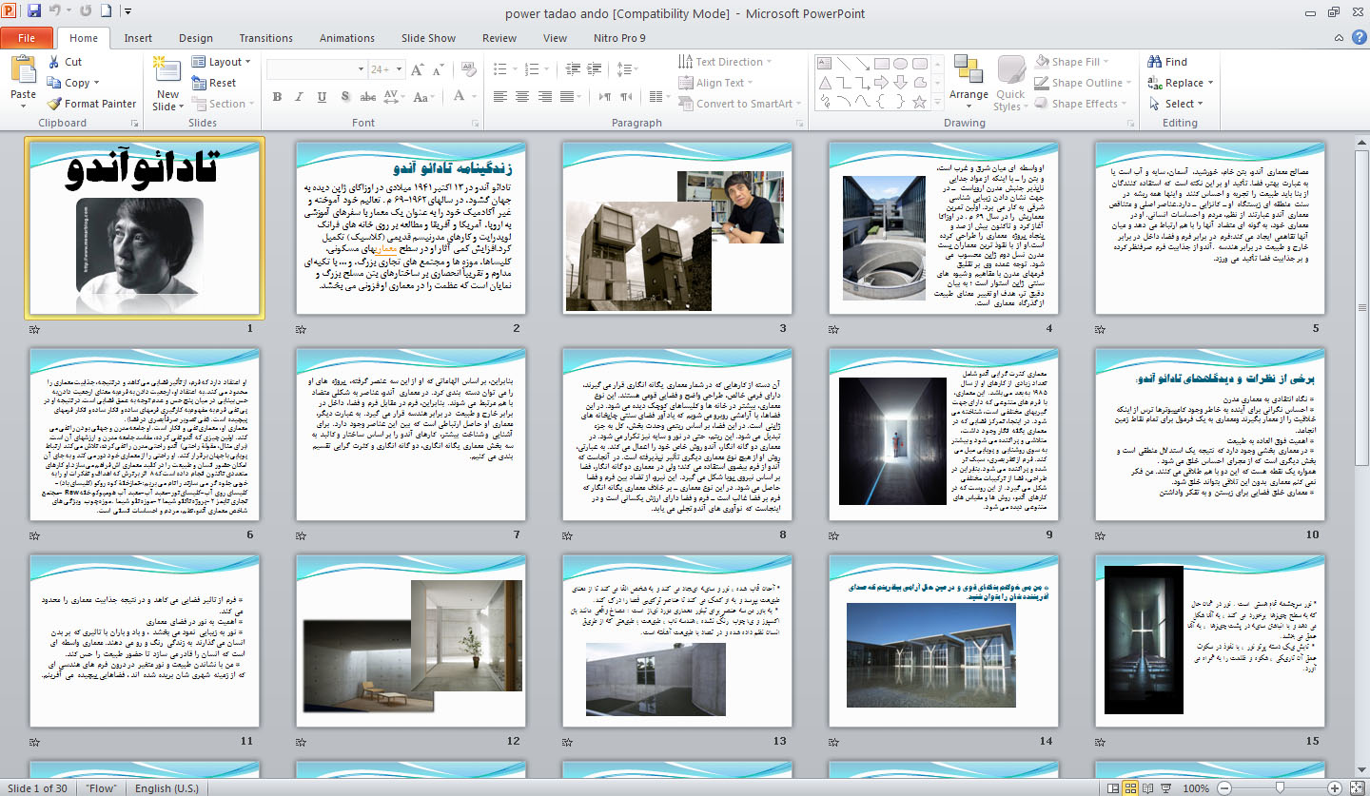Click the Reset slide icon
Screen dimensions: 1370x796
pos(199,83)
